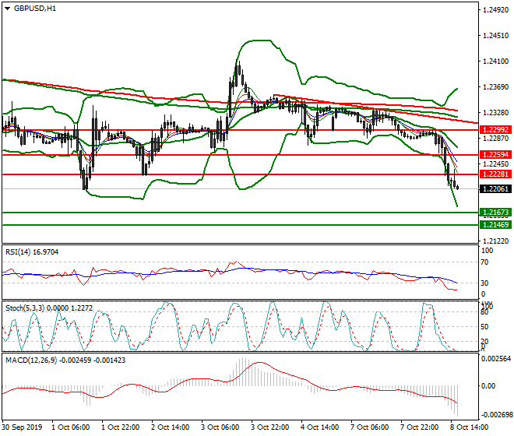Select the red 1.22992 resistance price label
The image size is (514, 436).
(494, 129)
